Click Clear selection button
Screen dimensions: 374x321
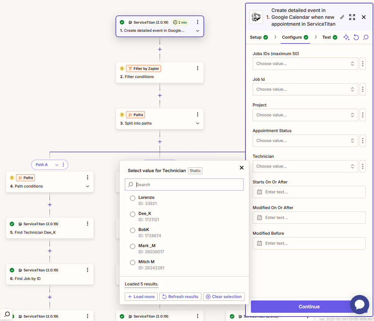click(x=224, y=297)
